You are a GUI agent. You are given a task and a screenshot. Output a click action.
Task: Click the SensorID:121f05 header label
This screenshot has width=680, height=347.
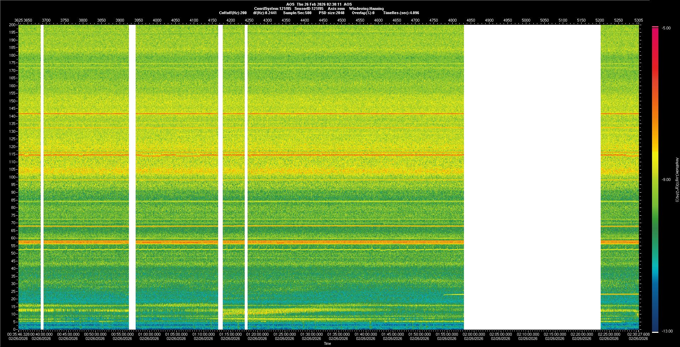coord(309,8)
